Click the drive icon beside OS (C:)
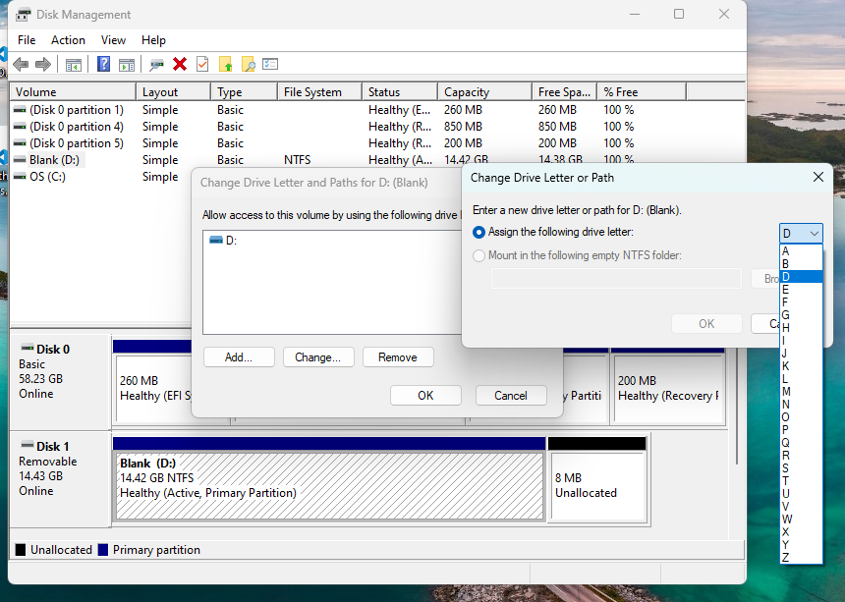The image size is (845, 602). pos(20,176)
